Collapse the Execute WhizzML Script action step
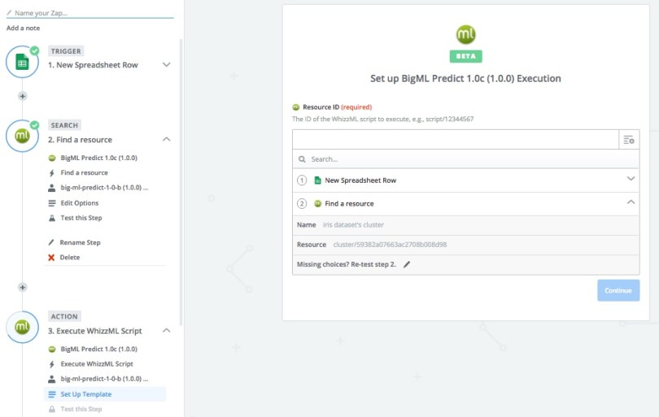This screenshot has width=659, height=417. [x=167, y=331]
